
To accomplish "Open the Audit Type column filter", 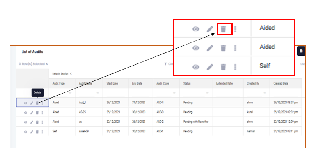I will tap(70, 93).
